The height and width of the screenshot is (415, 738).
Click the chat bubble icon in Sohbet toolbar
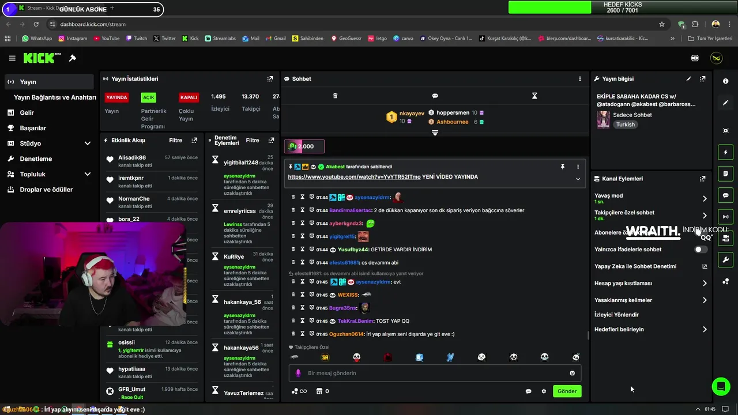click(435, 96)
